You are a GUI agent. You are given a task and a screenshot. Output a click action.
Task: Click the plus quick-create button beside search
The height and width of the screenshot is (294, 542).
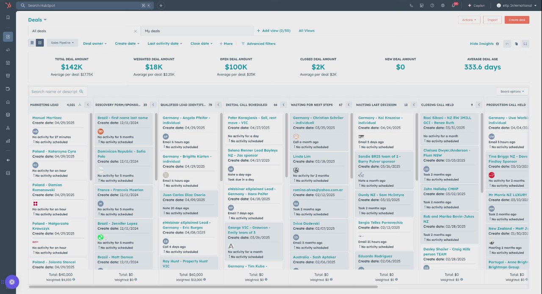(161, 5)
